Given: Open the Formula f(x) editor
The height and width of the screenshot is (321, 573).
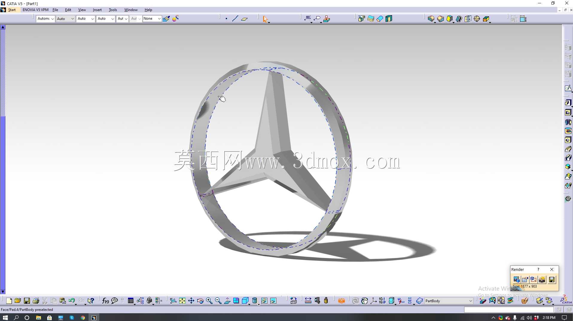Looking at the screenshot, I should click(x=105, y=301).
